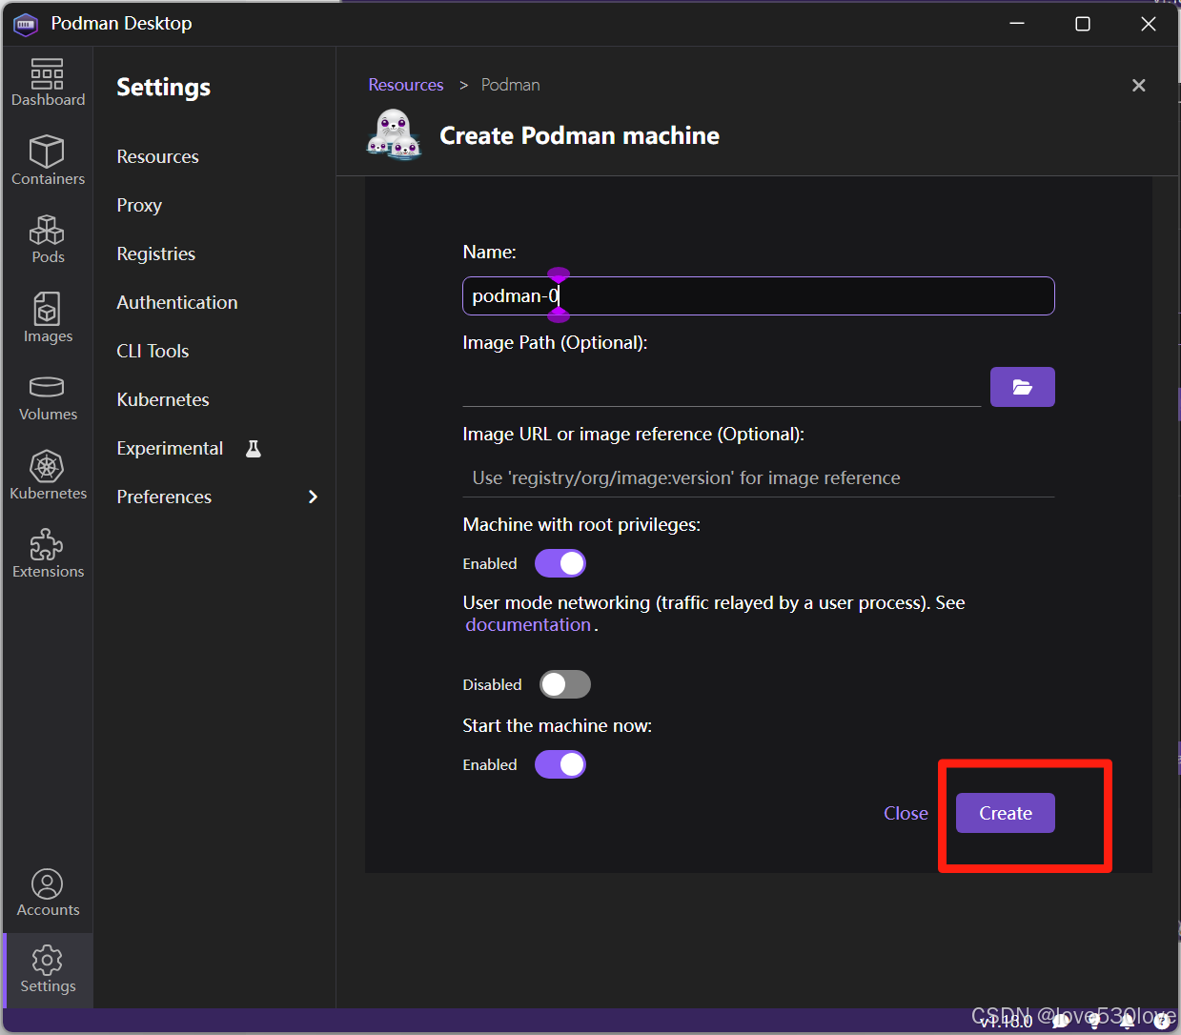The image size is (1181, 1035).
Task: Click the Create button
Action: coord(1006,813)
